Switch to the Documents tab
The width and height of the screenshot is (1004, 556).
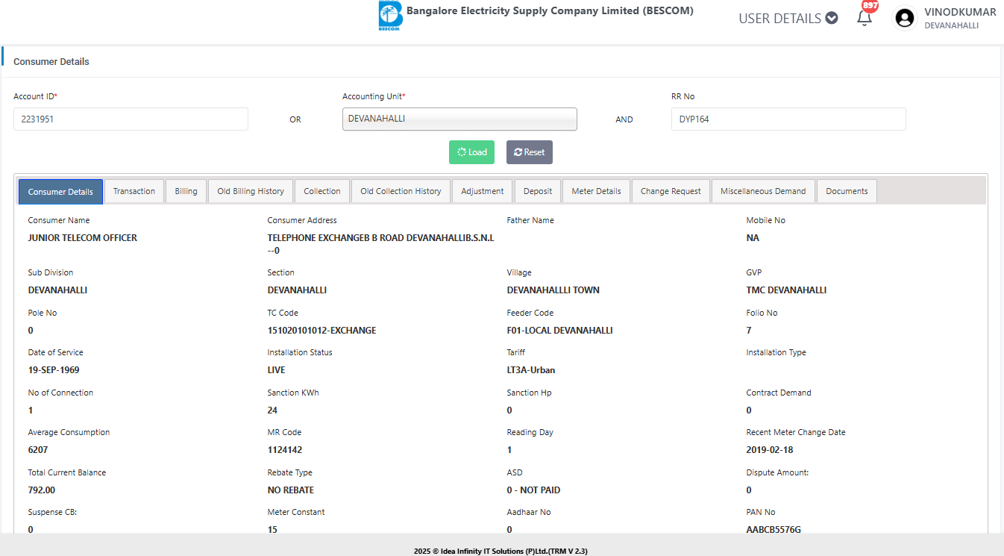click(847, 191)
